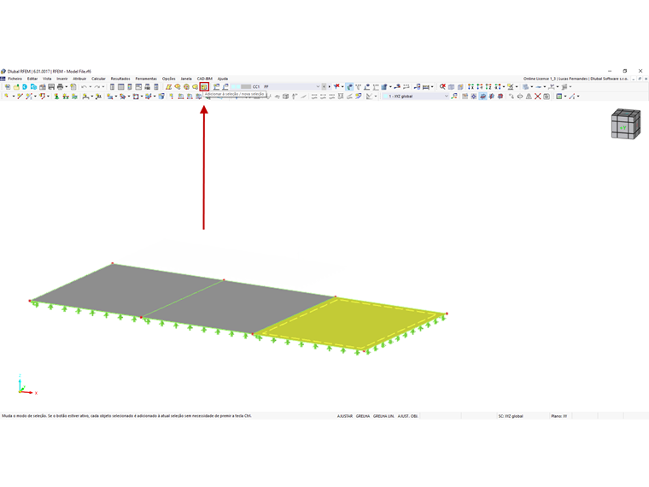
Task: Open the Vista menu
Action: point(47,79)
